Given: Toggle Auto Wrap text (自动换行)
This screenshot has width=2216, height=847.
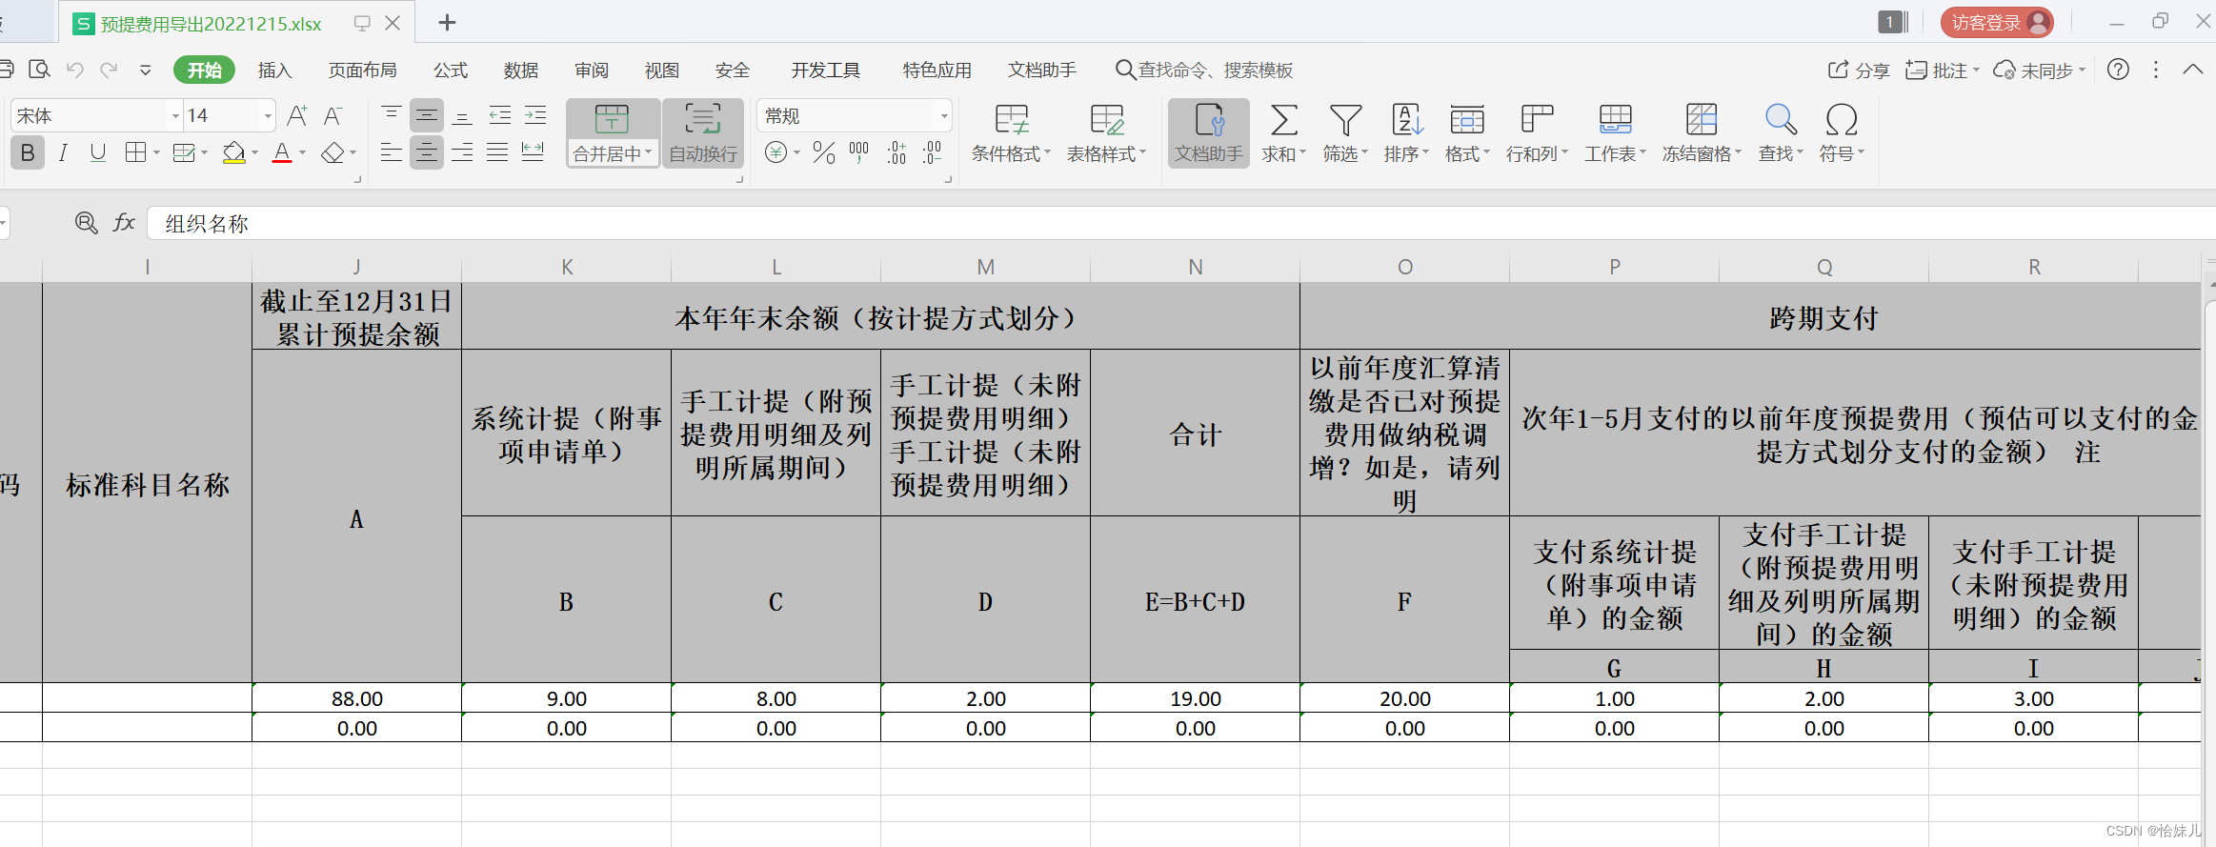Looking at the screenshot, I should click(703, 133).
